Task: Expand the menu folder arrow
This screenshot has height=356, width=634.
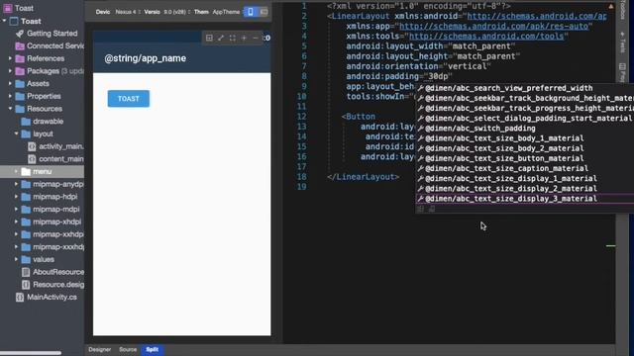Action: [16, 171]
